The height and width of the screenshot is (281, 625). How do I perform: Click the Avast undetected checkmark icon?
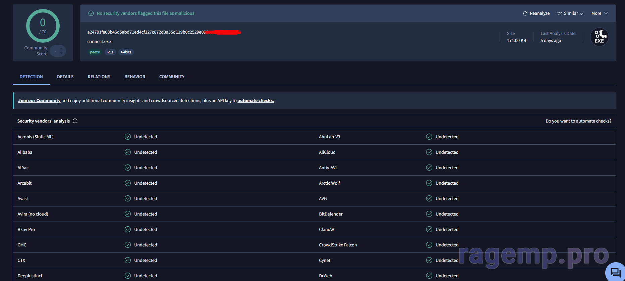[128, 198]
